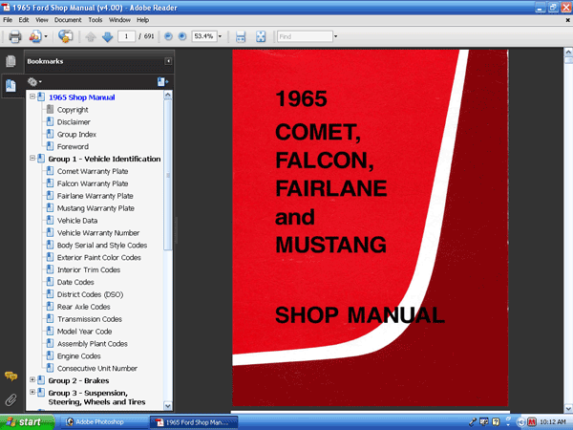Select the Vehicle Data bookmark
Viewport: 573px width, 430px height.
pyautogui.click(x=77, y=221)
